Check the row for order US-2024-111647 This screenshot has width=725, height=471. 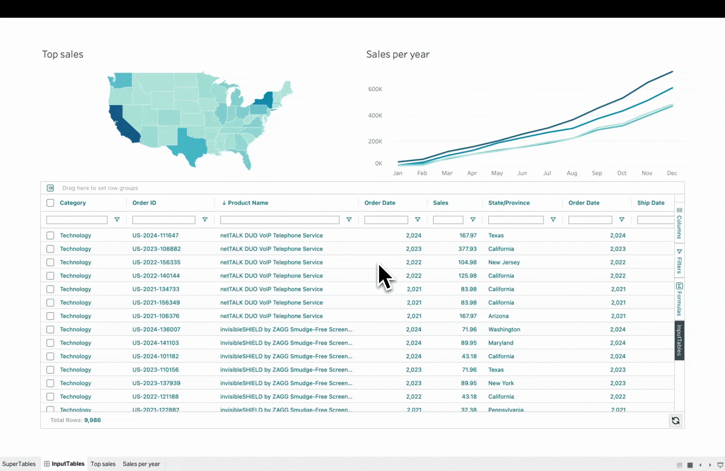[x=50, y=235]
